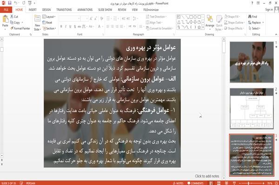Click the Clear All Formatting icon
Viewport: 279px width, 185px height.
(x=101, y=19)
